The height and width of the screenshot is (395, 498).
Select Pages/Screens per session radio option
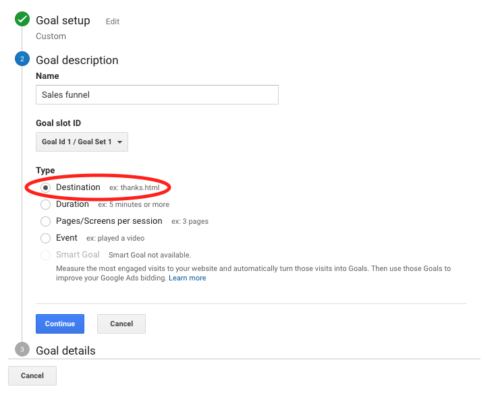(46, 221)
